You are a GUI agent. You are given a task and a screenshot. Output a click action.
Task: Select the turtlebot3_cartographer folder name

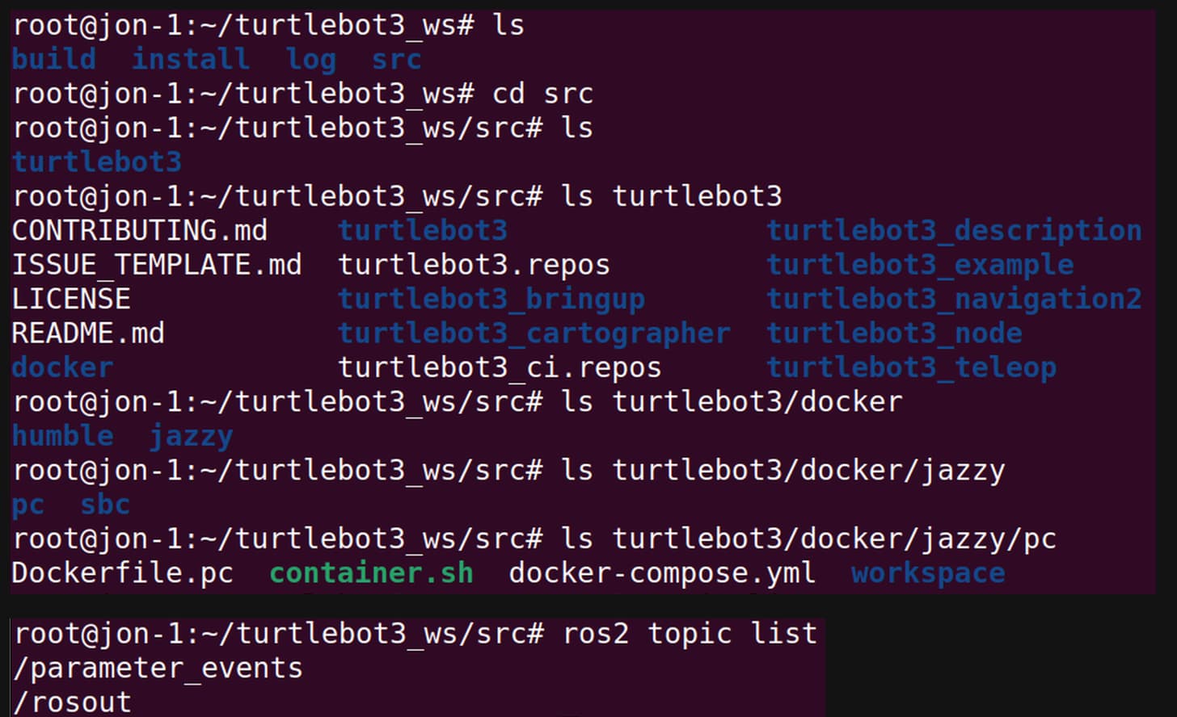coord(534,333)
